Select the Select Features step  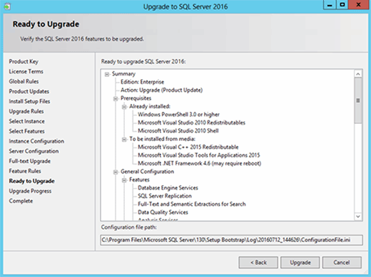click(x=27, y=131)
